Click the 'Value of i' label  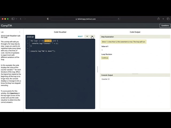pos(105,46)
